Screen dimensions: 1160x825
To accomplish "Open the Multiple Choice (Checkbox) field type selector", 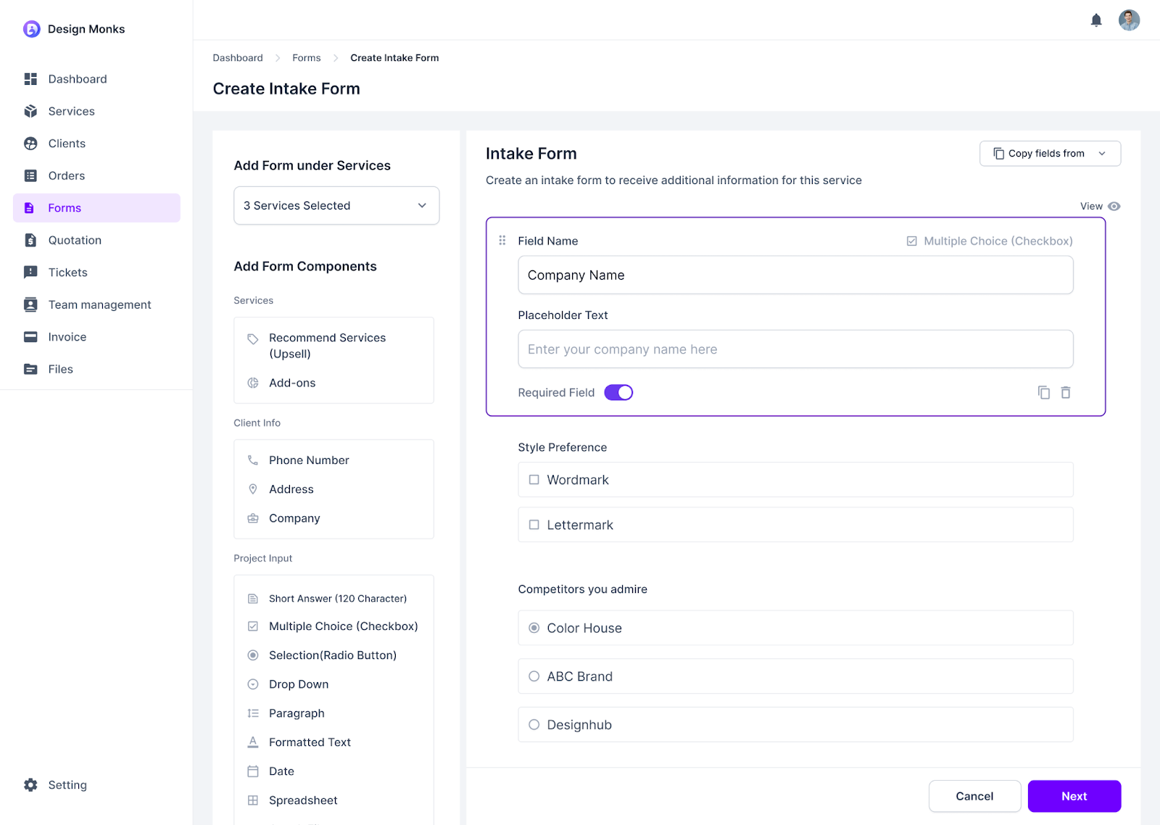I will (x=990, y=241).
